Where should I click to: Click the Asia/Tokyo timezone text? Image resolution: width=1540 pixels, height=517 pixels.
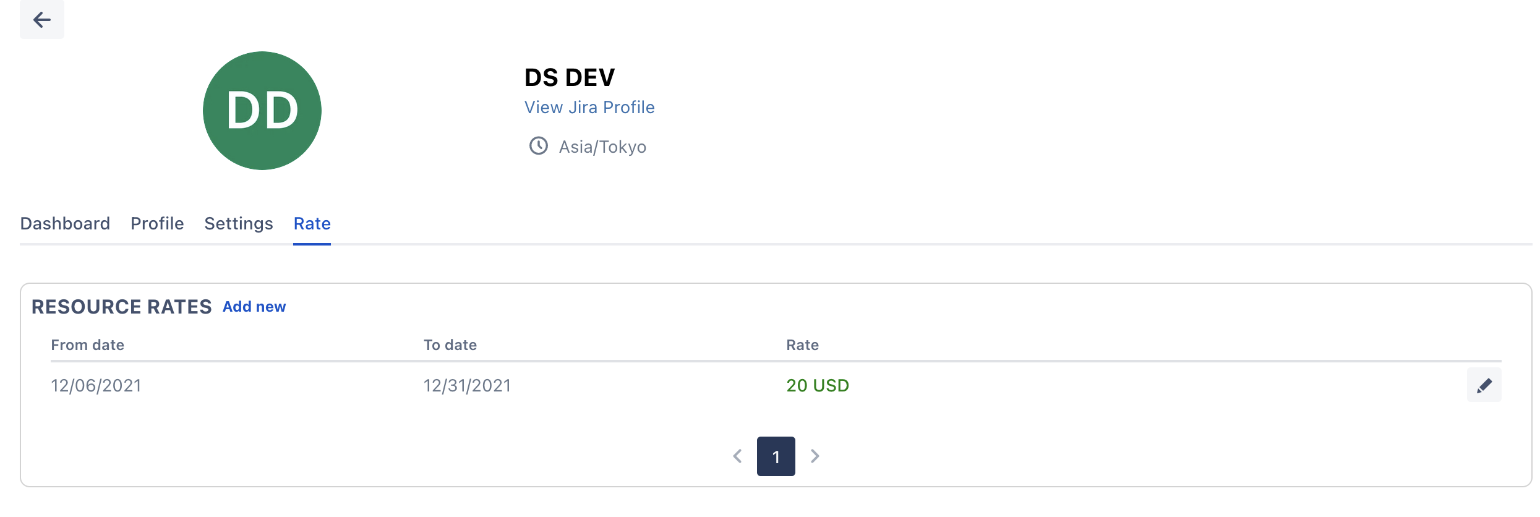click(602, 147)
